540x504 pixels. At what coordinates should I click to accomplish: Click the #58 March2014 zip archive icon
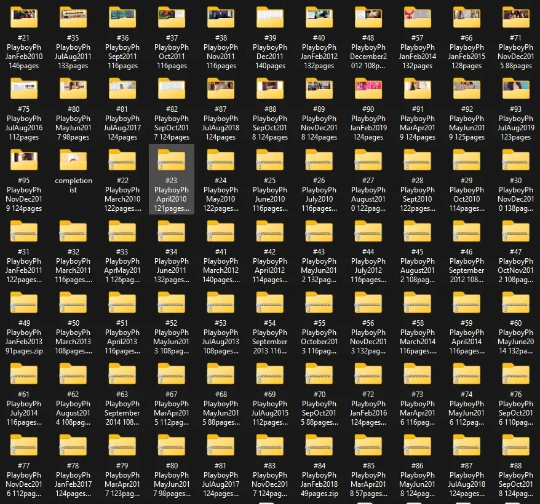click(x=418, y=302)
